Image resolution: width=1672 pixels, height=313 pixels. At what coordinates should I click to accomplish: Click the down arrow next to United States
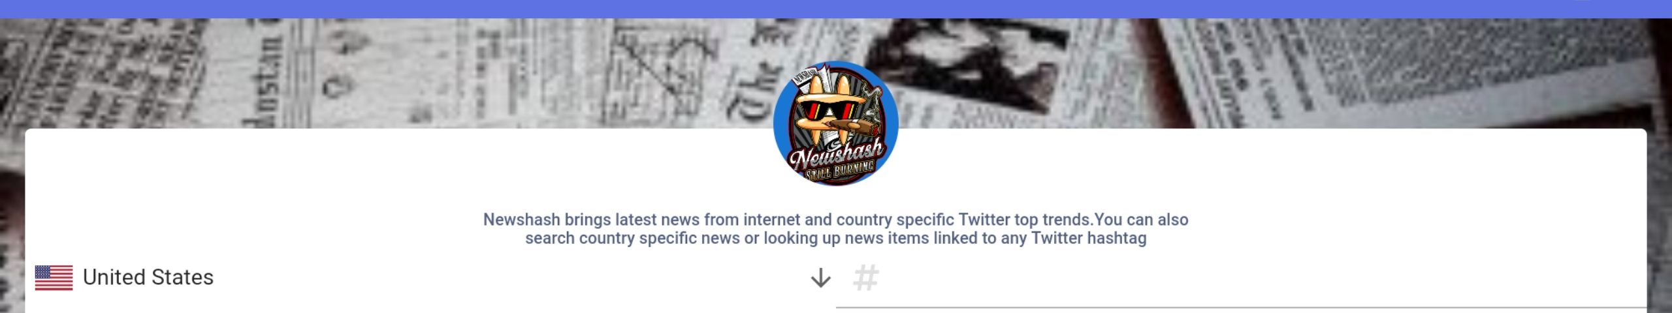pos(820,278)
